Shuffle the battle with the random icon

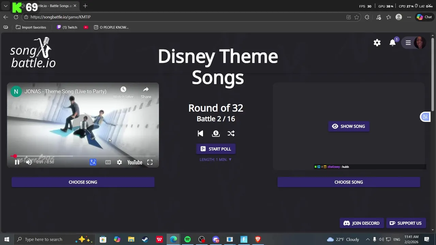231,134
